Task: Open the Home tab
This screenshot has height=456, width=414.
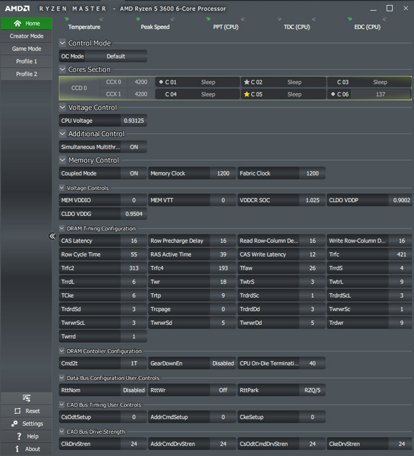Action: coord(27,23)
